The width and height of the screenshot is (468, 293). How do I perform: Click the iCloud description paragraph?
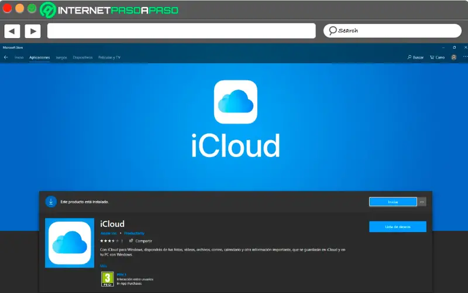(x=223, y=252)
